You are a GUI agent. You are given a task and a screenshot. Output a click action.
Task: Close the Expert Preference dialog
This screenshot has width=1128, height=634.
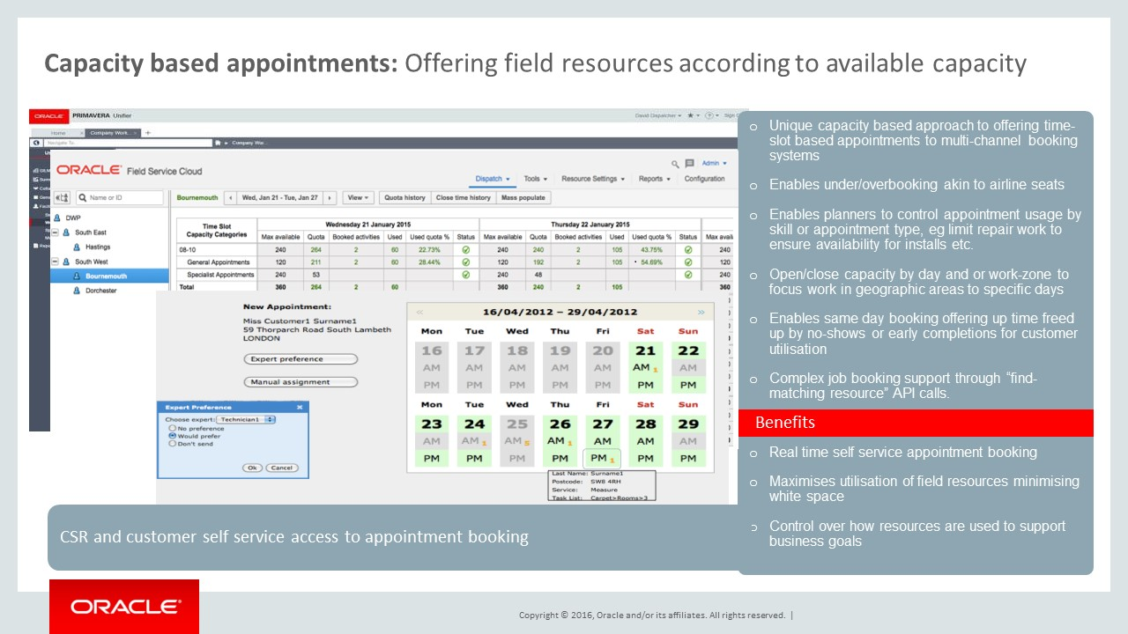(300, 408)
